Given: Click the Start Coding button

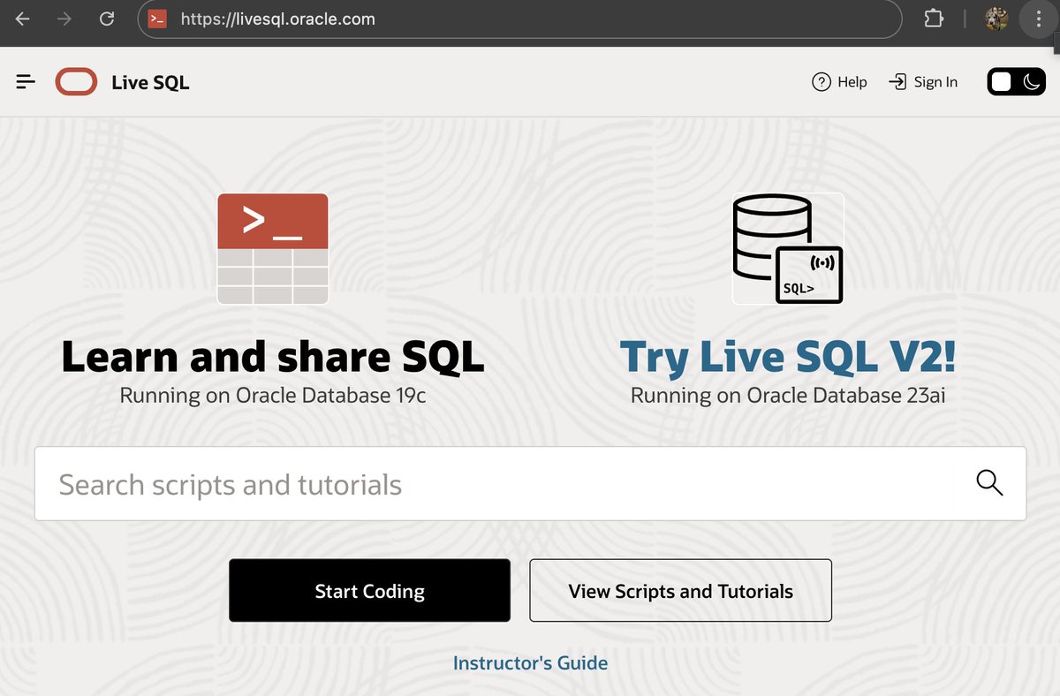Looking at the screenshot, I should tap(369, 591).
